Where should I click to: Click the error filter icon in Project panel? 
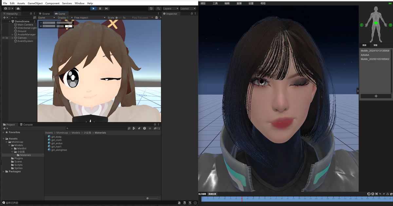click(x=144, y=128)
